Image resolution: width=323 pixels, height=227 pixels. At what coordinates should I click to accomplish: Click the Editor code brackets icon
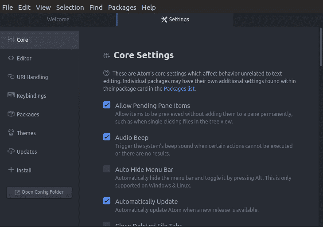click(11, 58)
